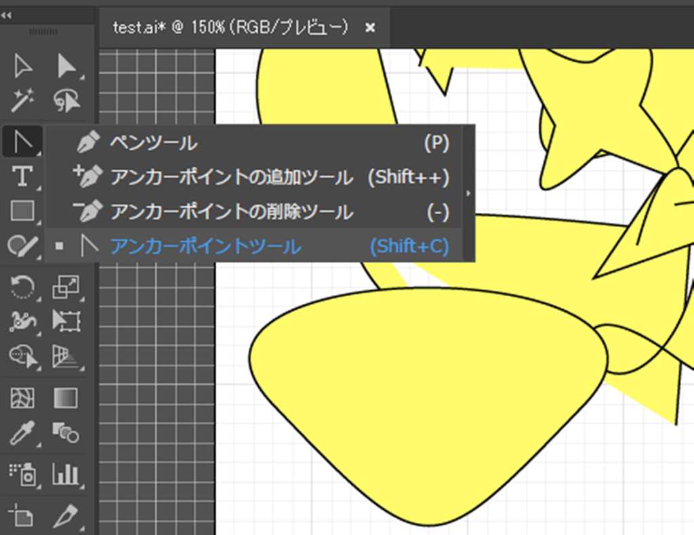This screenshot has height=535, width=694.
Task: Select the Rotate tool
Action: 22,287
